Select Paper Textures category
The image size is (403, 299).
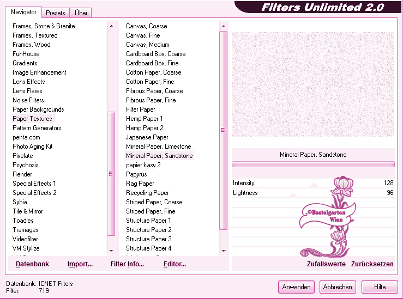tap(32, 119)
